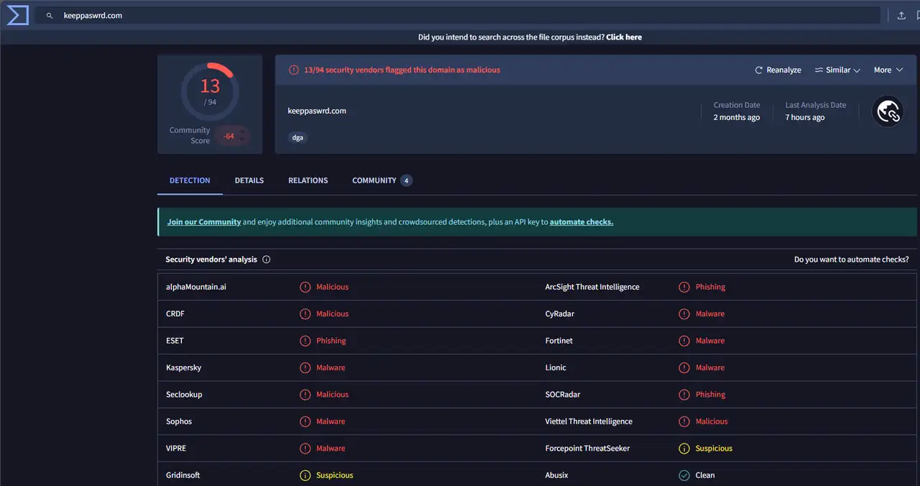
Task: Click the keeppaswrd.com domain name text
Action: point(317,111)
